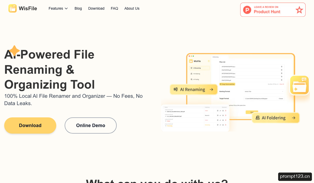
Task: Click the yellow Download button
Action: click(30, 125)
